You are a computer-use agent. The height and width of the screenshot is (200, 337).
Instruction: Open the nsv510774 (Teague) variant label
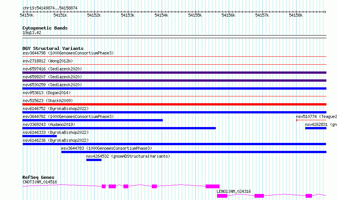(317, 116)
